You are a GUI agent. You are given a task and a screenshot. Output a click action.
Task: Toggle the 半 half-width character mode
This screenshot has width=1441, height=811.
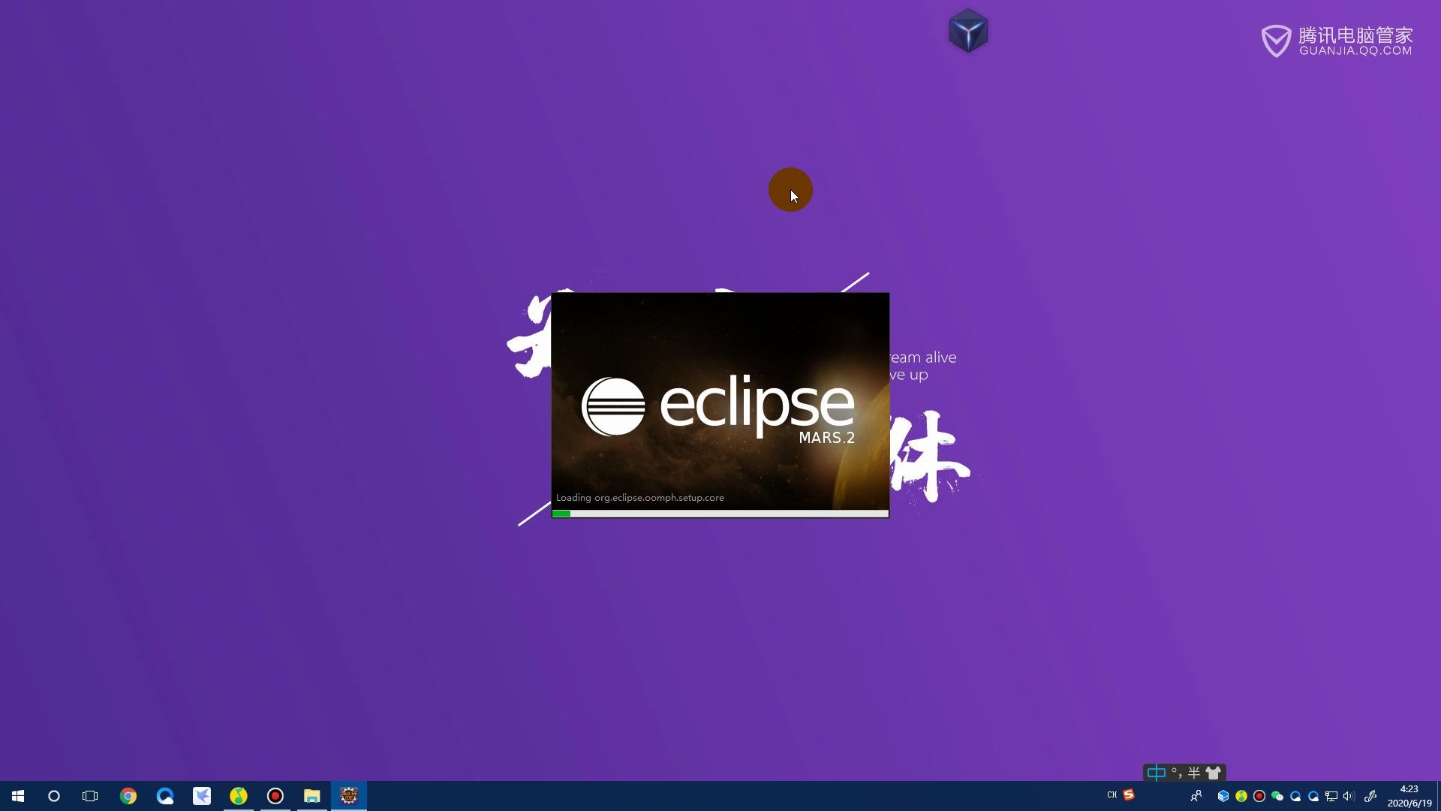pos(1194,773)
